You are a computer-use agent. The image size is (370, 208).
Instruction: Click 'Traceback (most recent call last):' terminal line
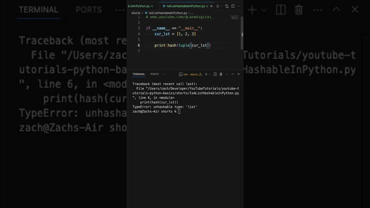[165, 84]
